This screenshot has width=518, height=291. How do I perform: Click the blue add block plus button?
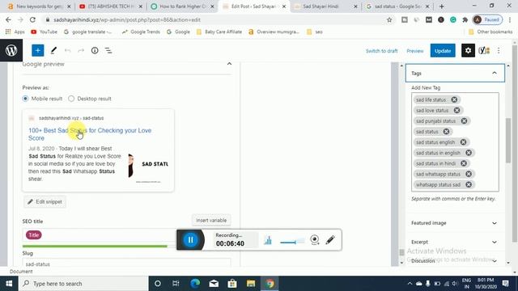pos(38,50)
